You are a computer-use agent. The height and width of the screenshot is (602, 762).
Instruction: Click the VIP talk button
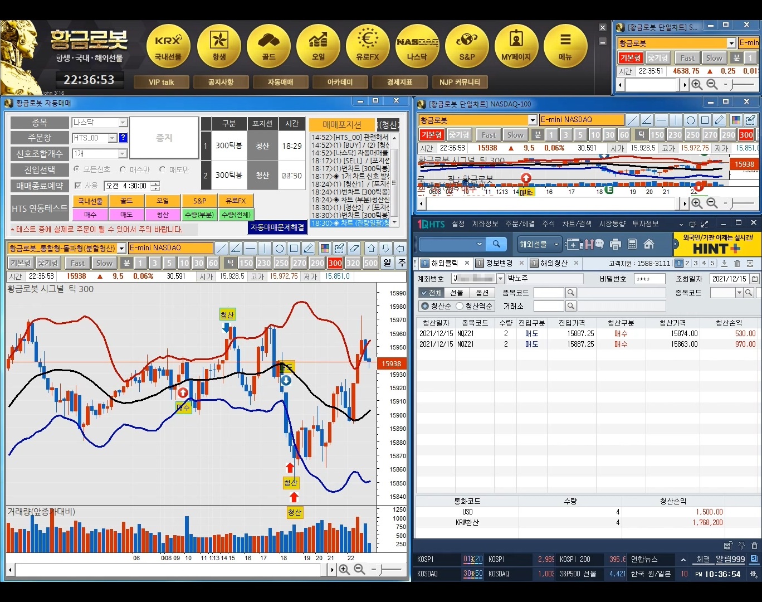[x=161, y=82]
